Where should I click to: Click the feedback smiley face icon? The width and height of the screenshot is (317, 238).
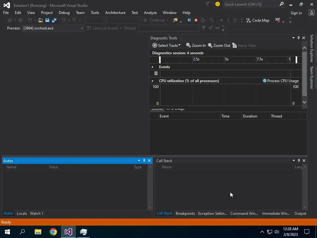click(x=218, y=4)
